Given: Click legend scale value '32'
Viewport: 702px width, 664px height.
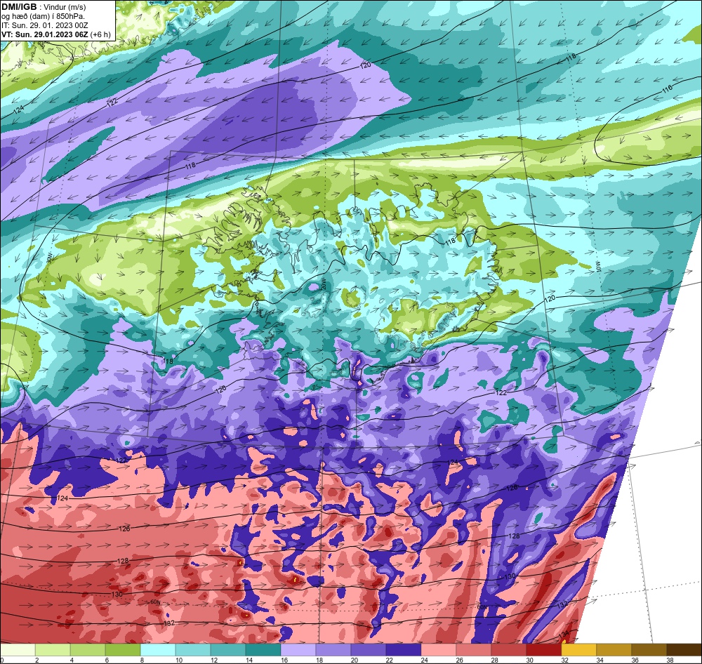Looking at the screenshot, I should click(x=564, y=660).
